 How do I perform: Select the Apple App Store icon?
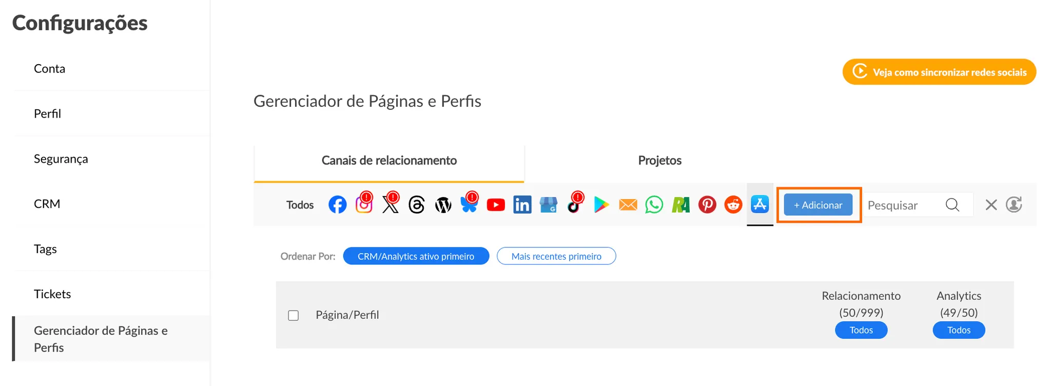[760, 204]
